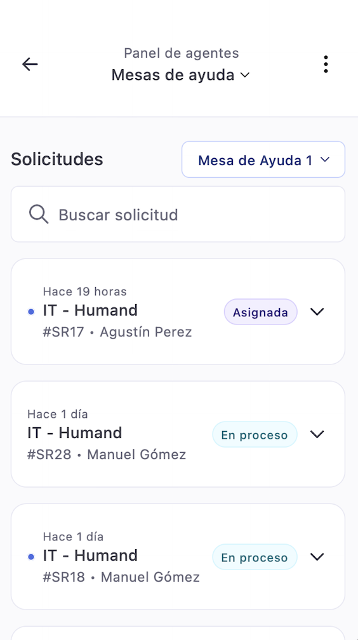Expand request #SR17 with its chevron
The width and height of the screenshot is (358, 640).
(x=317, y=311)
